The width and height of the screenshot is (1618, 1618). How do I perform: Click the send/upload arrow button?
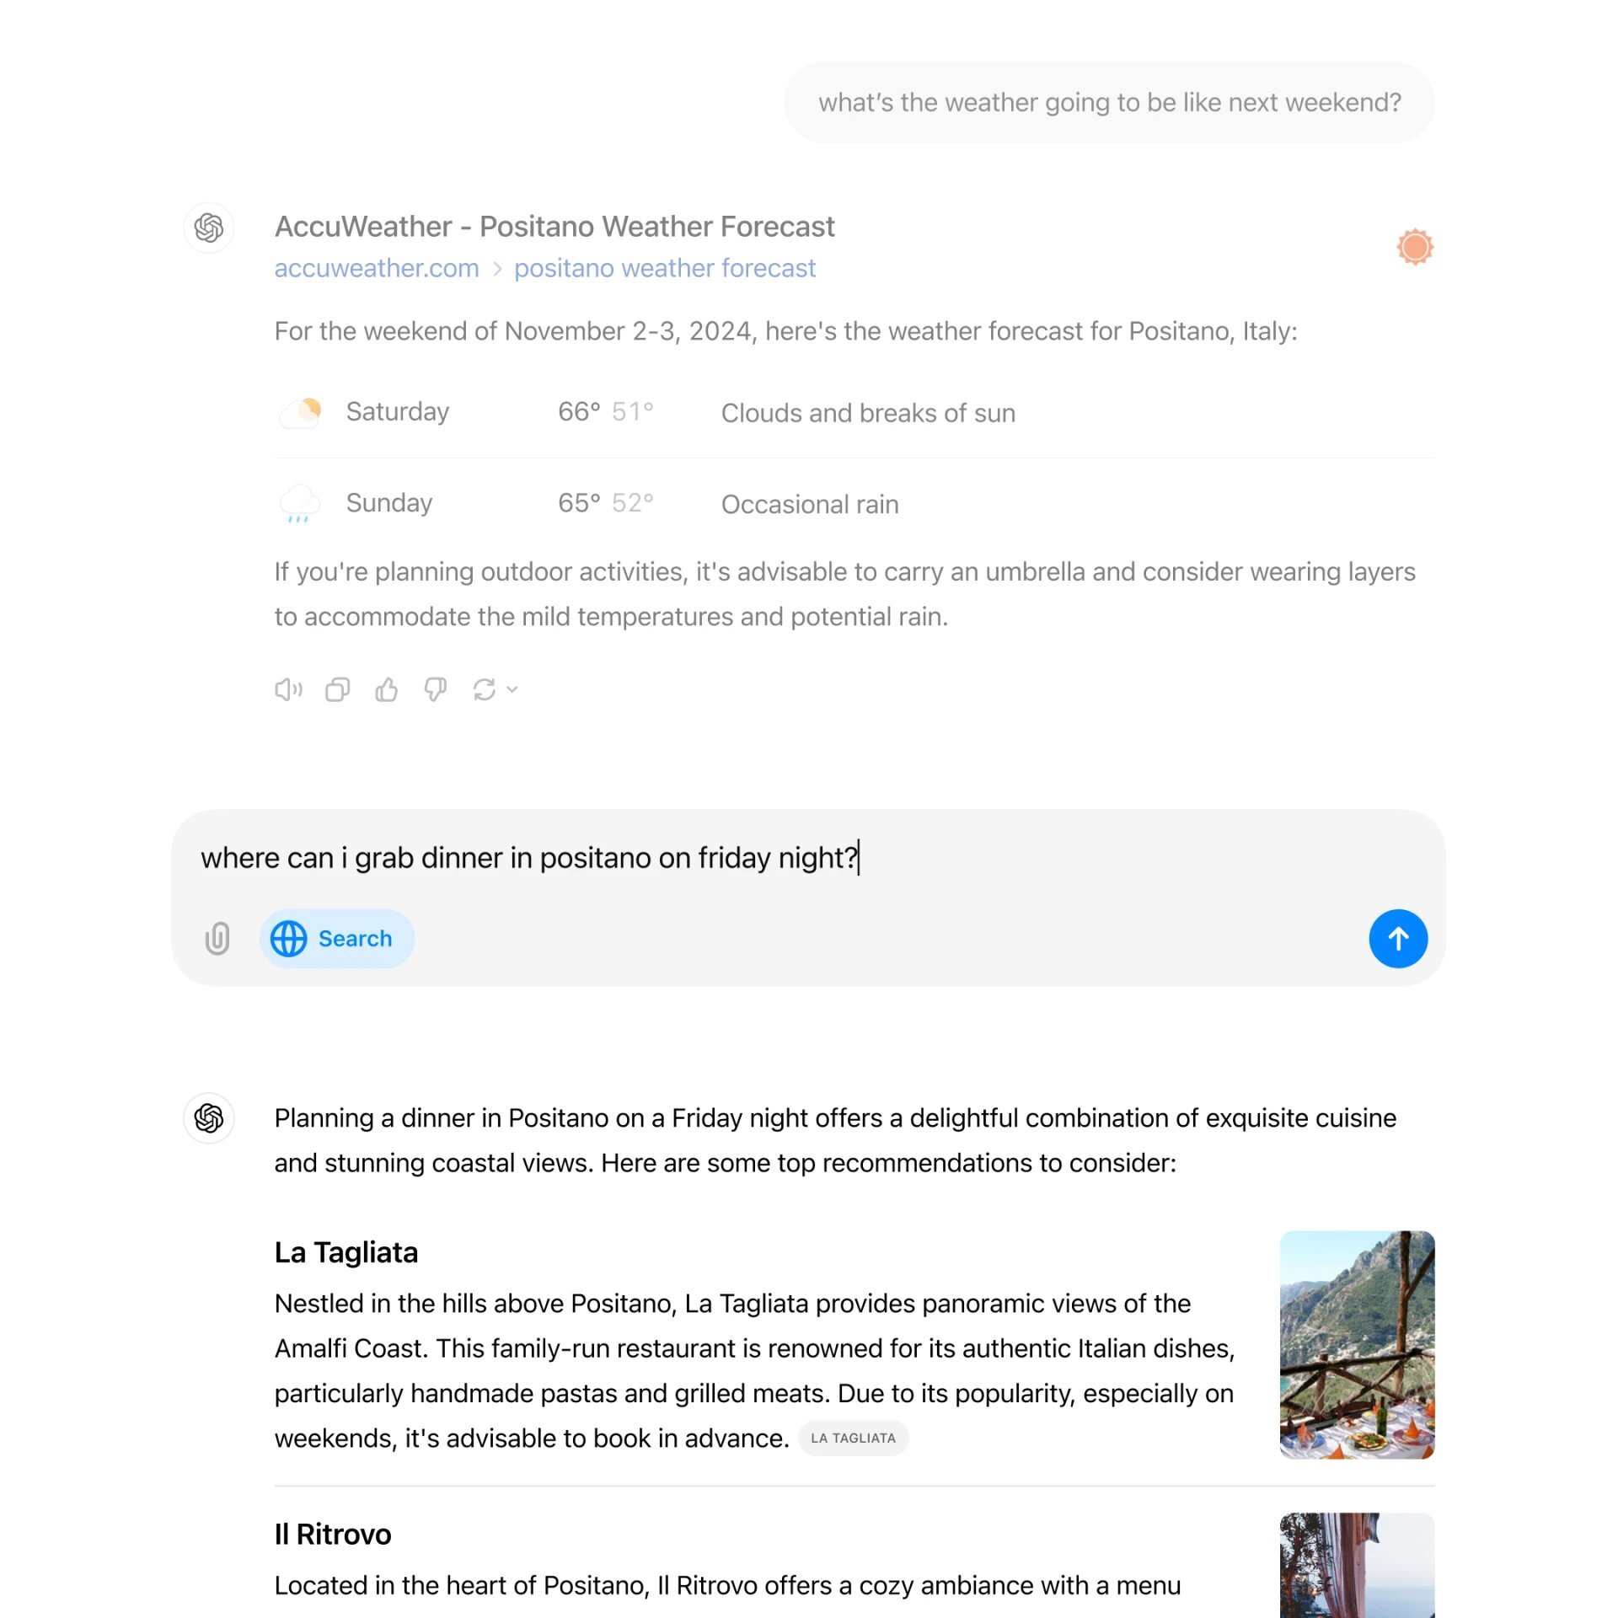(1399, 938)
